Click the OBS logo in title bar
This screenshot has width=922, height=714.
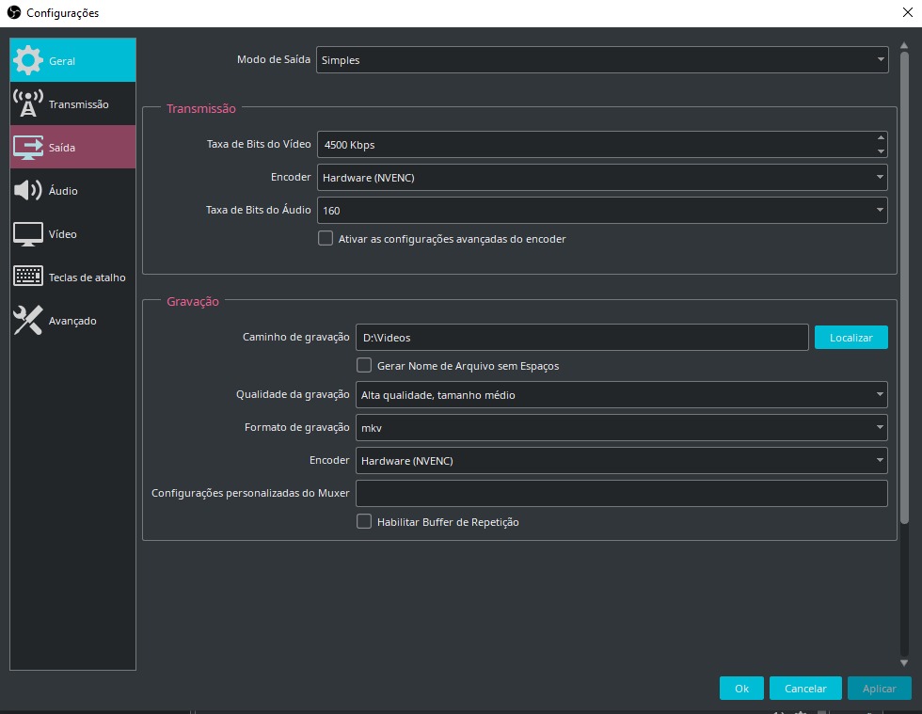coord(13,13)
